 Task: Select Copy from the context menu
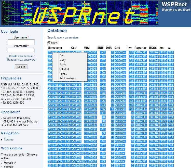coord(63,60)
